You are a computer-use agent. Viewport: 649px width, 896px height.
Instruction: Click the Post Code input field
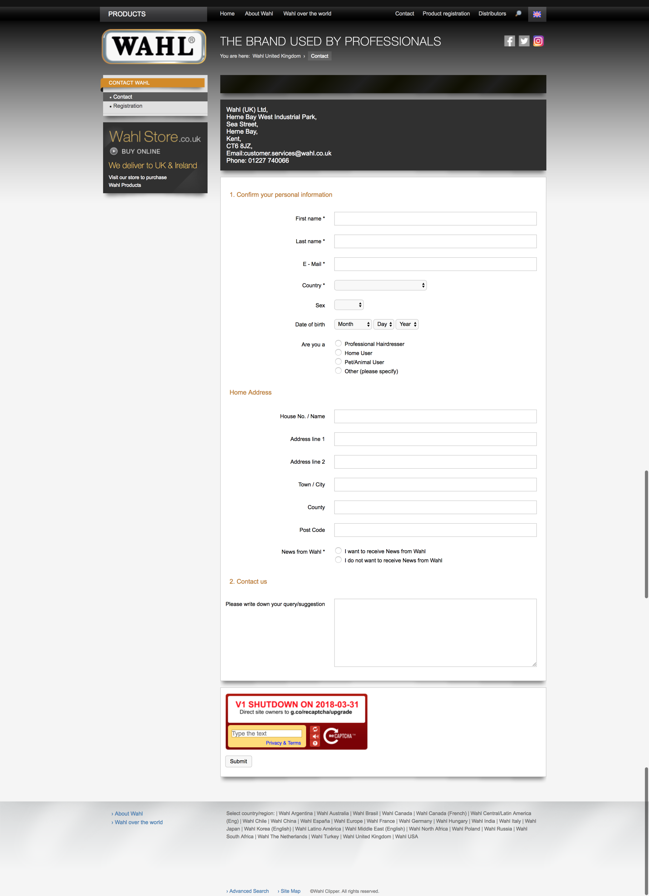(x=435, y=530)
